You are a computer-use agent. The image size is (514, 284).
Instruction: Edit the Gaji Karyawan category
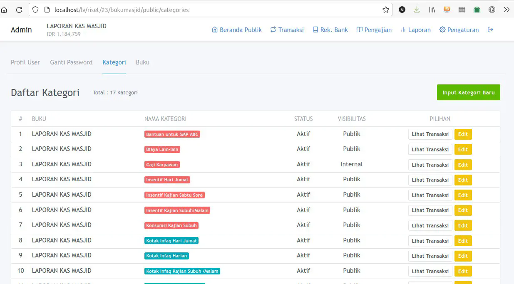coord(463,165)
